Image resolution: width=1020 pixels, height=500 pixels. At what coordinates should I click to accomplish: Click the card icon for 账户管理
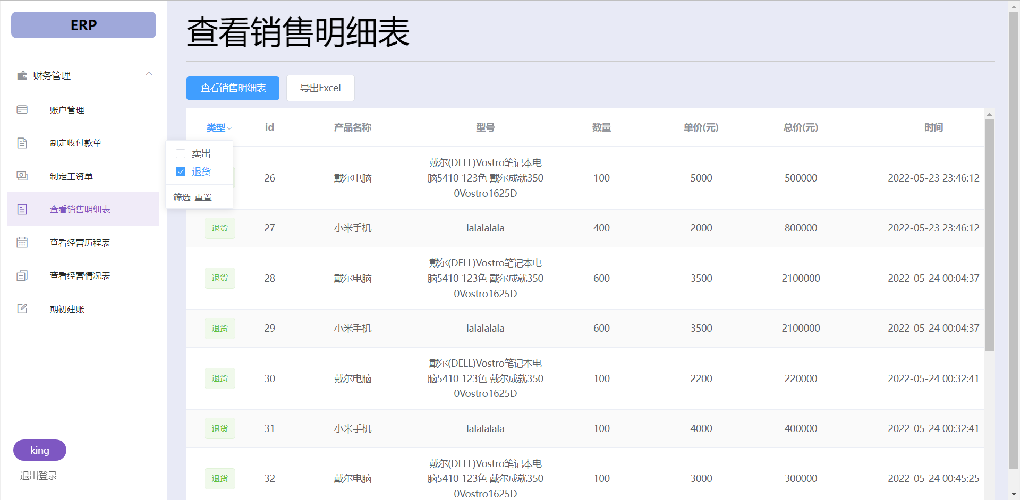pyautogui.click(x=22, y=109)
